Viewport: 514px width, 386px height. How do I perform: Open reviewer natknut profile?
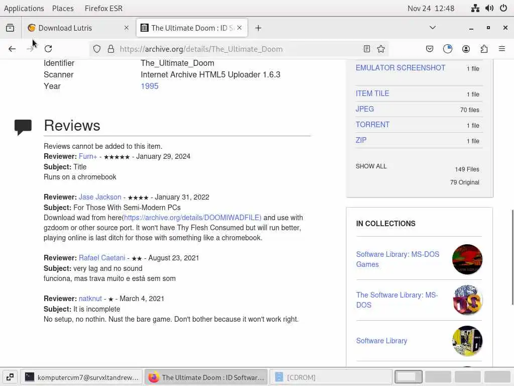[x=90, y=299]
